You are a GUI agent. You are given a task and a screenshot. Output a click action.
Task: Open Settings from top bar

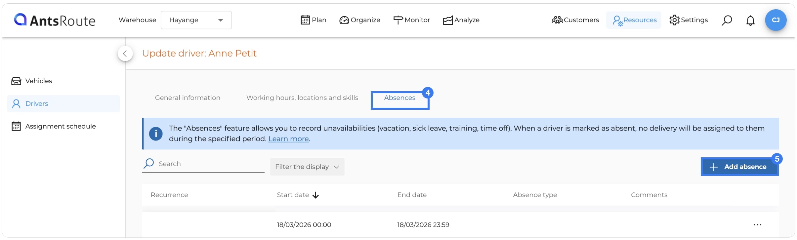[x=689, y=20]
